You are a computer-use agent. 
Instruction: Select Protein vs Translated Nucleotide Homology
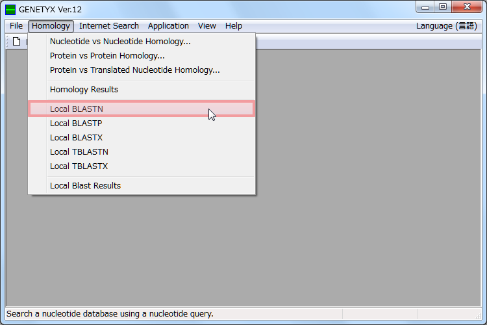point(142,70)
